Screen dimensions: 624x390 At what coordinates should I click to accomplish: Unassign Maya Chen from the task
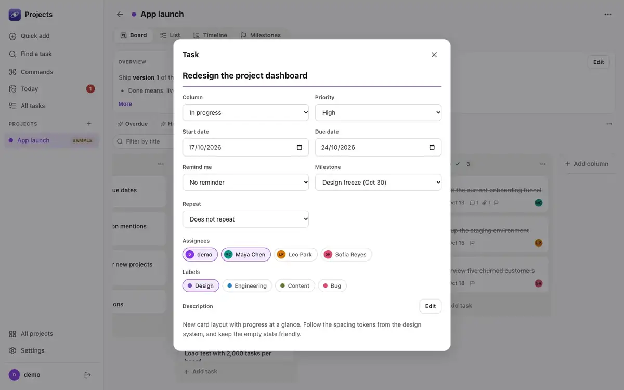click(x=246, y=254)
